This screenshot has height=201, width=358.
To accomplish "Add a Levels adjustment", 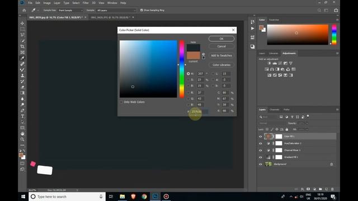I will coord(275,63).
